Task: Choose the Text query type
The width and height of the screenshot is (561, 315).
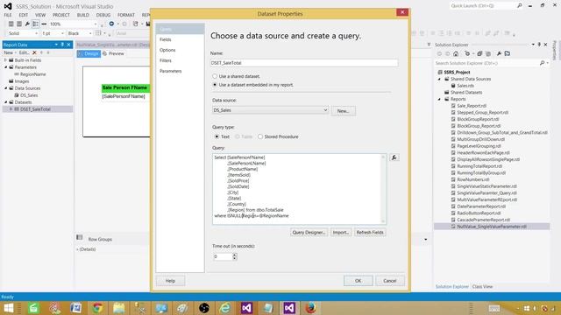Action: (217, 136)
